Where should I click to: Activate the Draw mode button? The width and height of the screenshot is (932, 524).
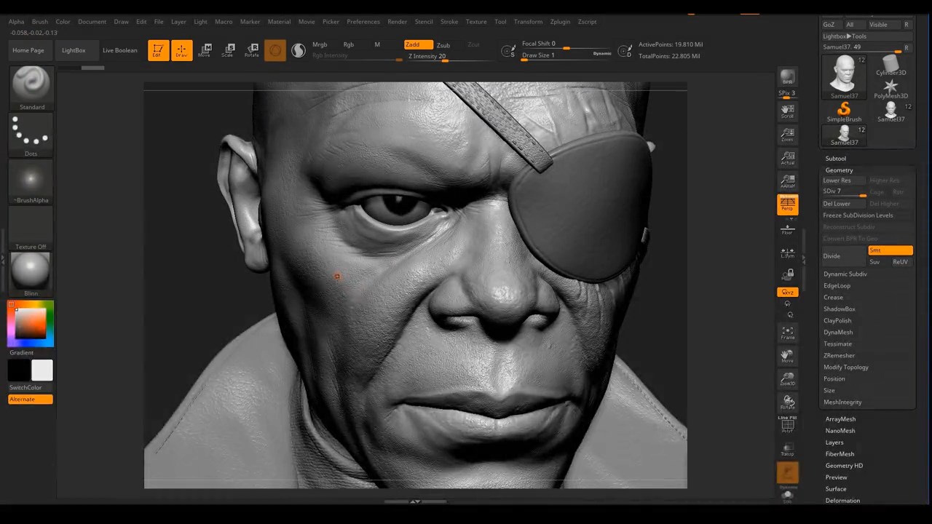click(x=181, y=50)
